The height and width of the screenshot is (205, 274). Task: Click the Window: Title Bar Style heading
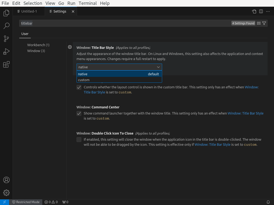coord(95,48)
